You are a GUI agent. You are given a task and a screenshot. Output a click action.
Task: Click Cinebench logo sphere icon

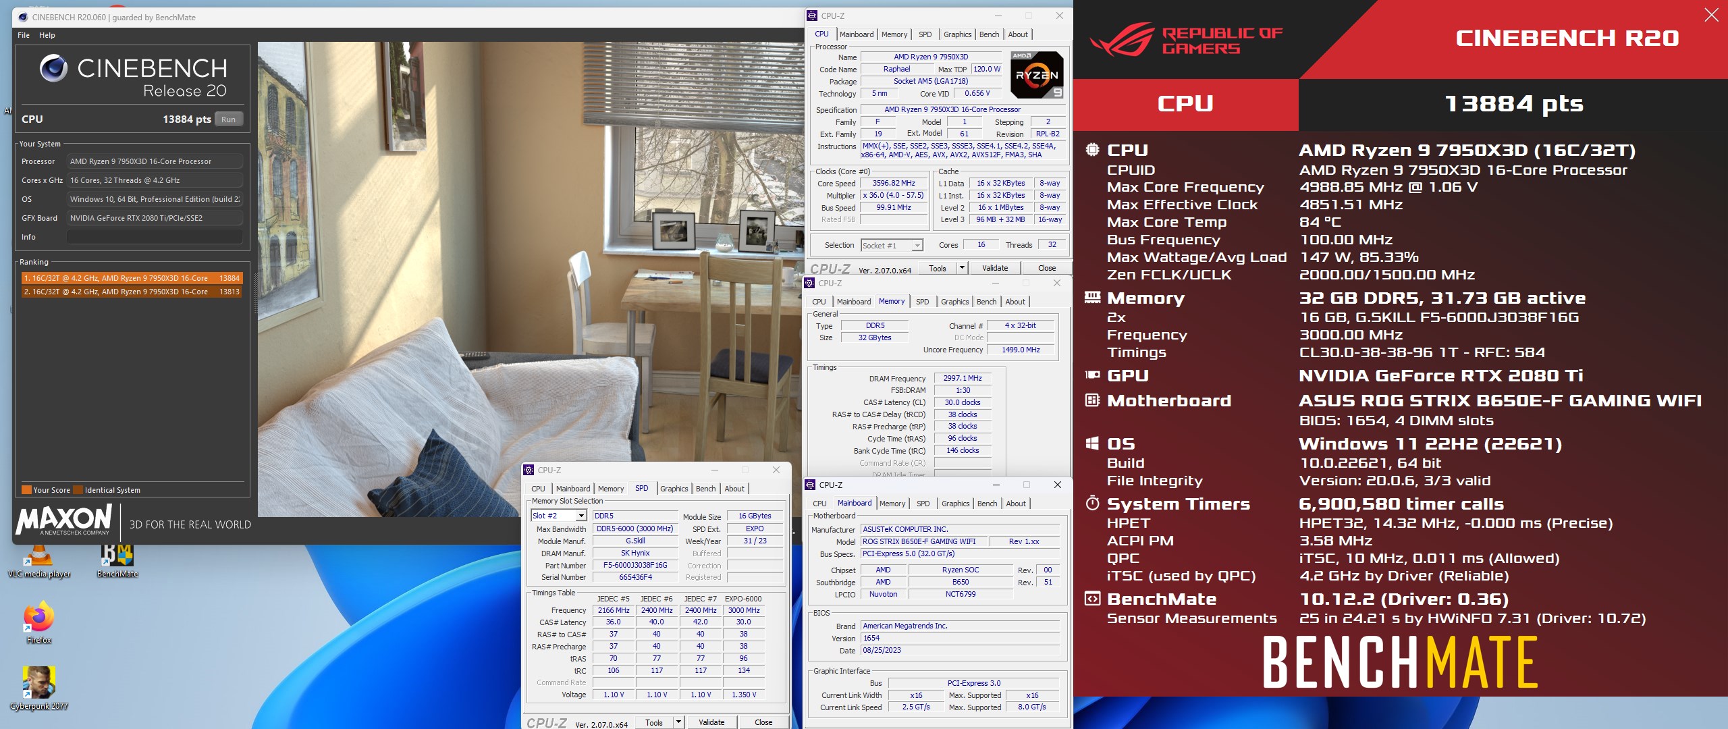[x=53, y=68]
